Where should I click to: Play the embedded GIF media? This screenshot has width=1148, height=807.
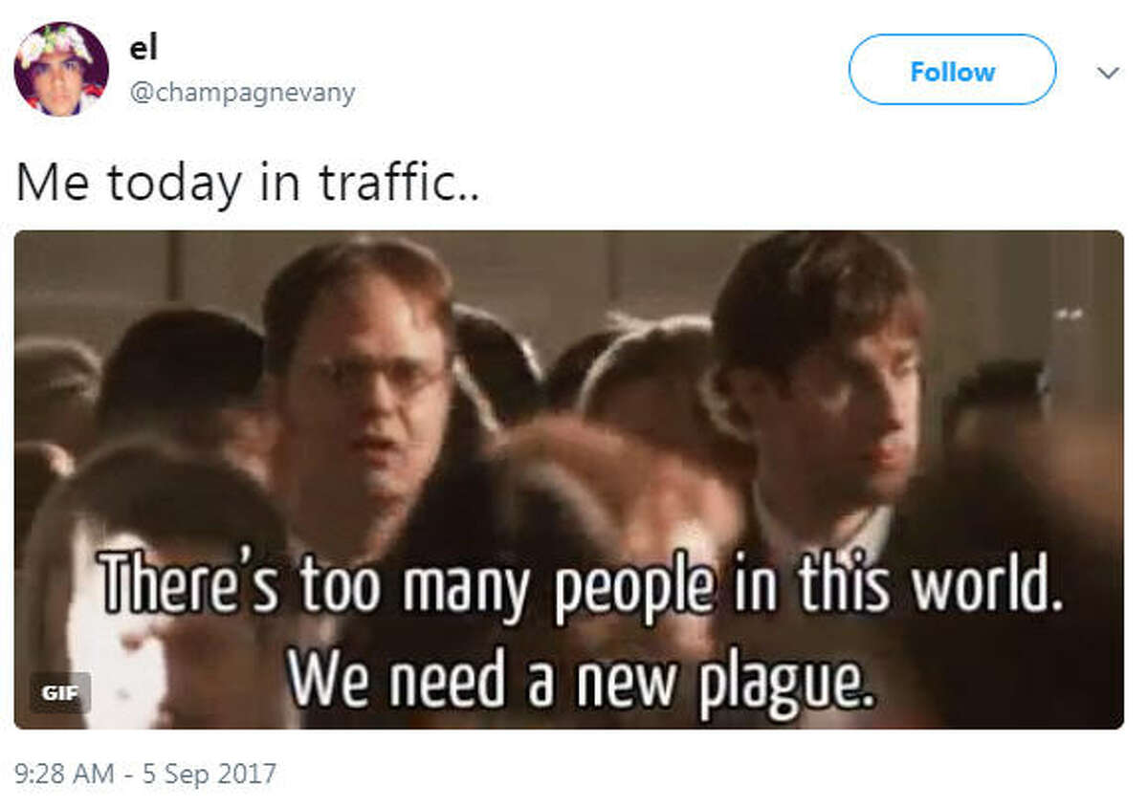[569, 479]
